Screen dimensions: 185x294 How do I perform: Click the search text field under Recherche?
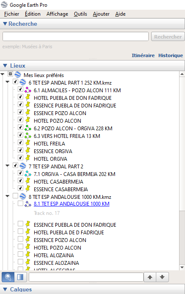(76, 36)
